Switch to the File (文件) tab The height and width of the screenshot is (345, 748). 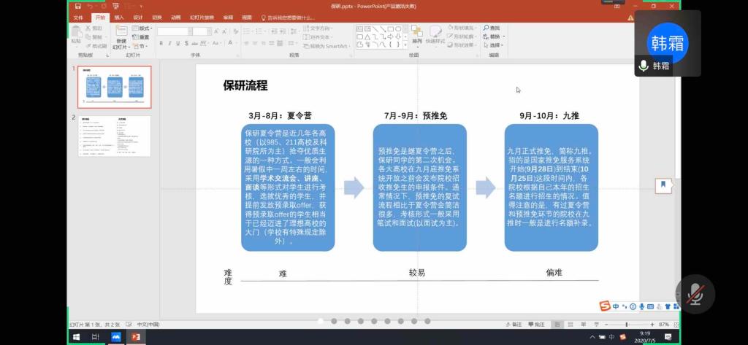[x=79, y=17]
